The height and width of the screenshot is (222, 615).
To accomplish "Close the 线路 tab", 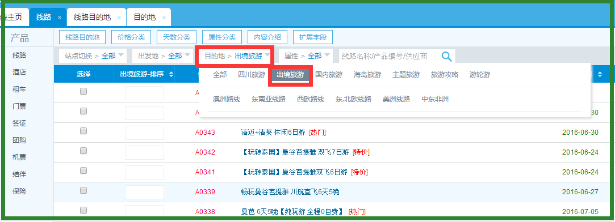I will click(60, 18).
